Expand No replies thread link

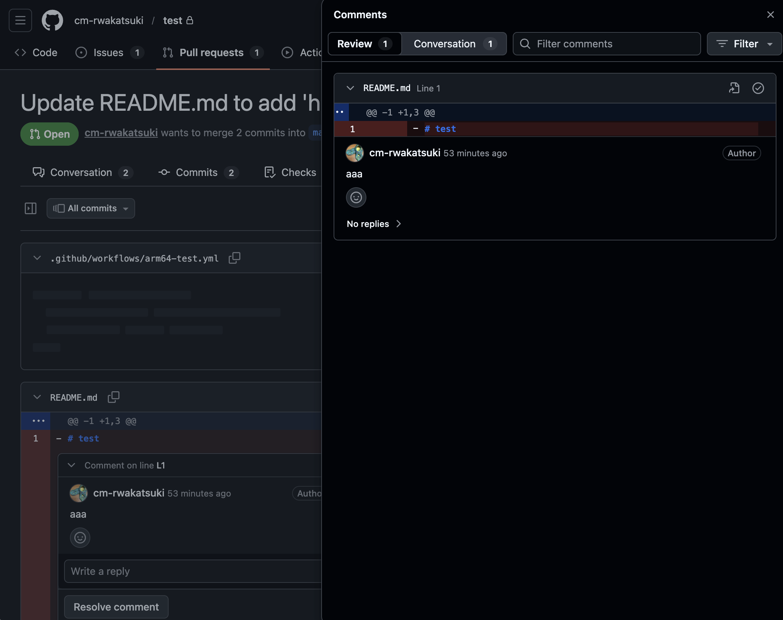point(374,224)
